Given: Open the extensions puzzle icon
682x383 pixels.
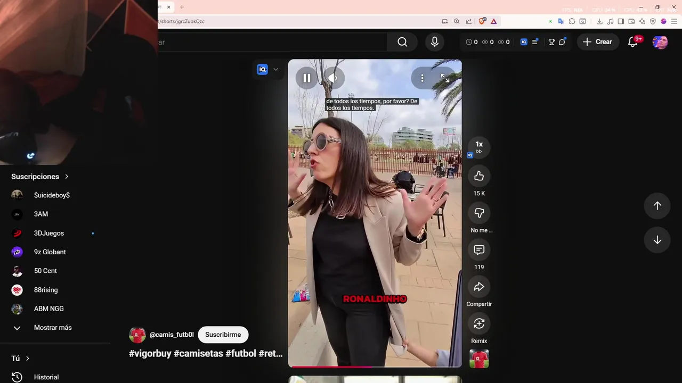Looking at the screenshot, I should click(572, 21).
